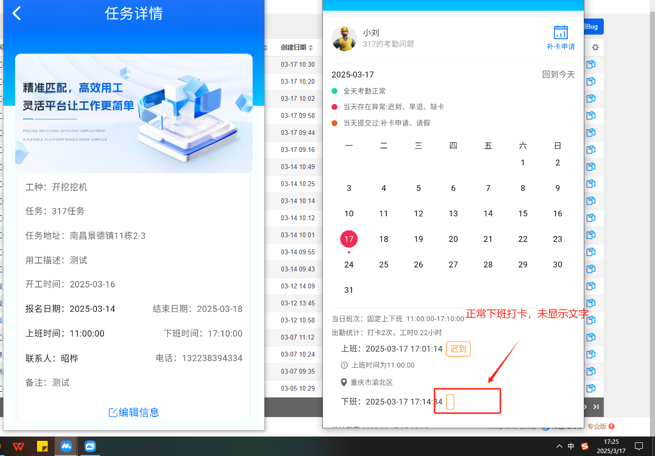This screenshot has width=655, height=456.
Task: Open the table settings gear icon
Action: point(595,47)
